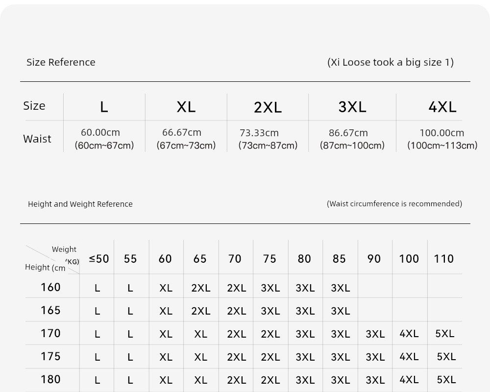490x392 pixels.
Task: Click 5XL cell in the 170 row
Action: [445, 334]
